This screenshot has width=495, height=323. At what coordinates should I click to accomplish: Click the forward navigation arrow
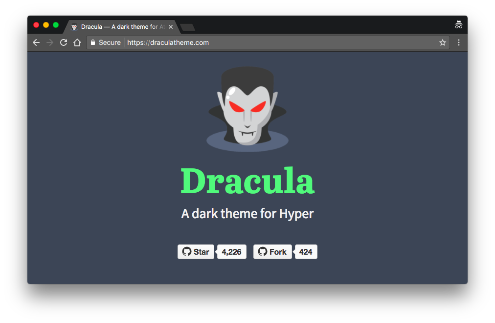point(50,42)
